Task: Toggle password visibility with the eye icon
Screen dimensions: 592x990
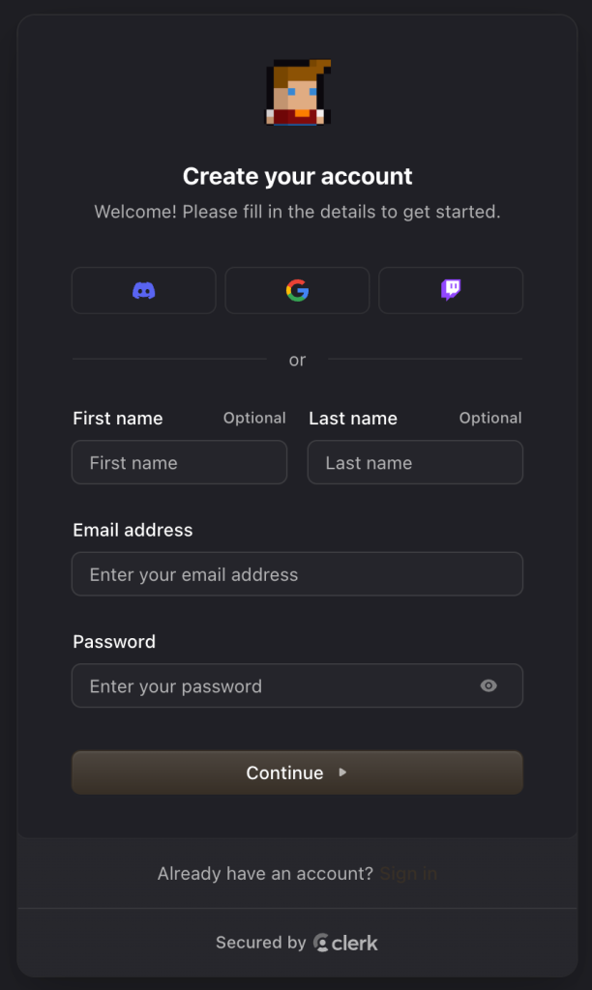Action: coord(488,685)
